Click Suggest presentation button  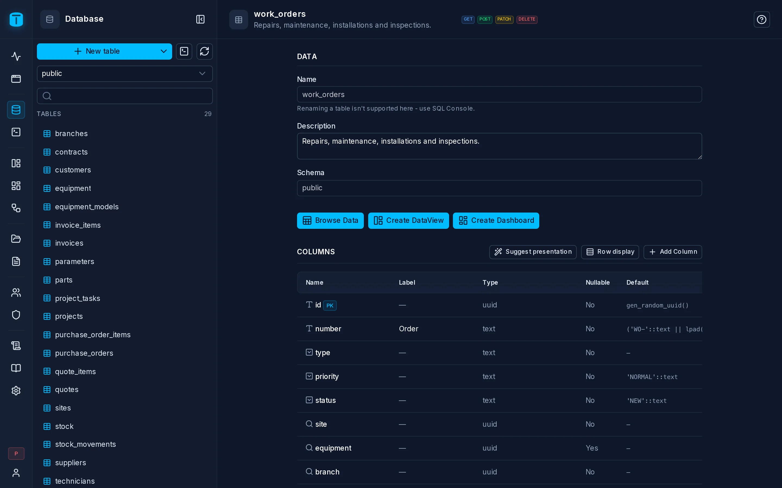533,252
